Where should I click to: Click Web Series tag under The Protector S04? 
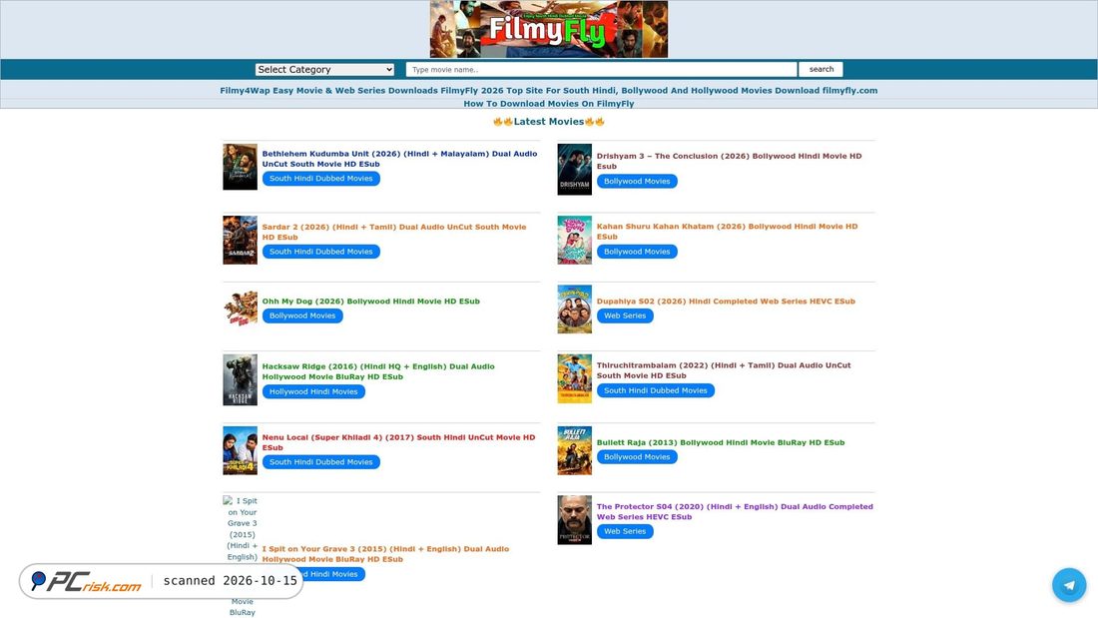coord(625,532)
